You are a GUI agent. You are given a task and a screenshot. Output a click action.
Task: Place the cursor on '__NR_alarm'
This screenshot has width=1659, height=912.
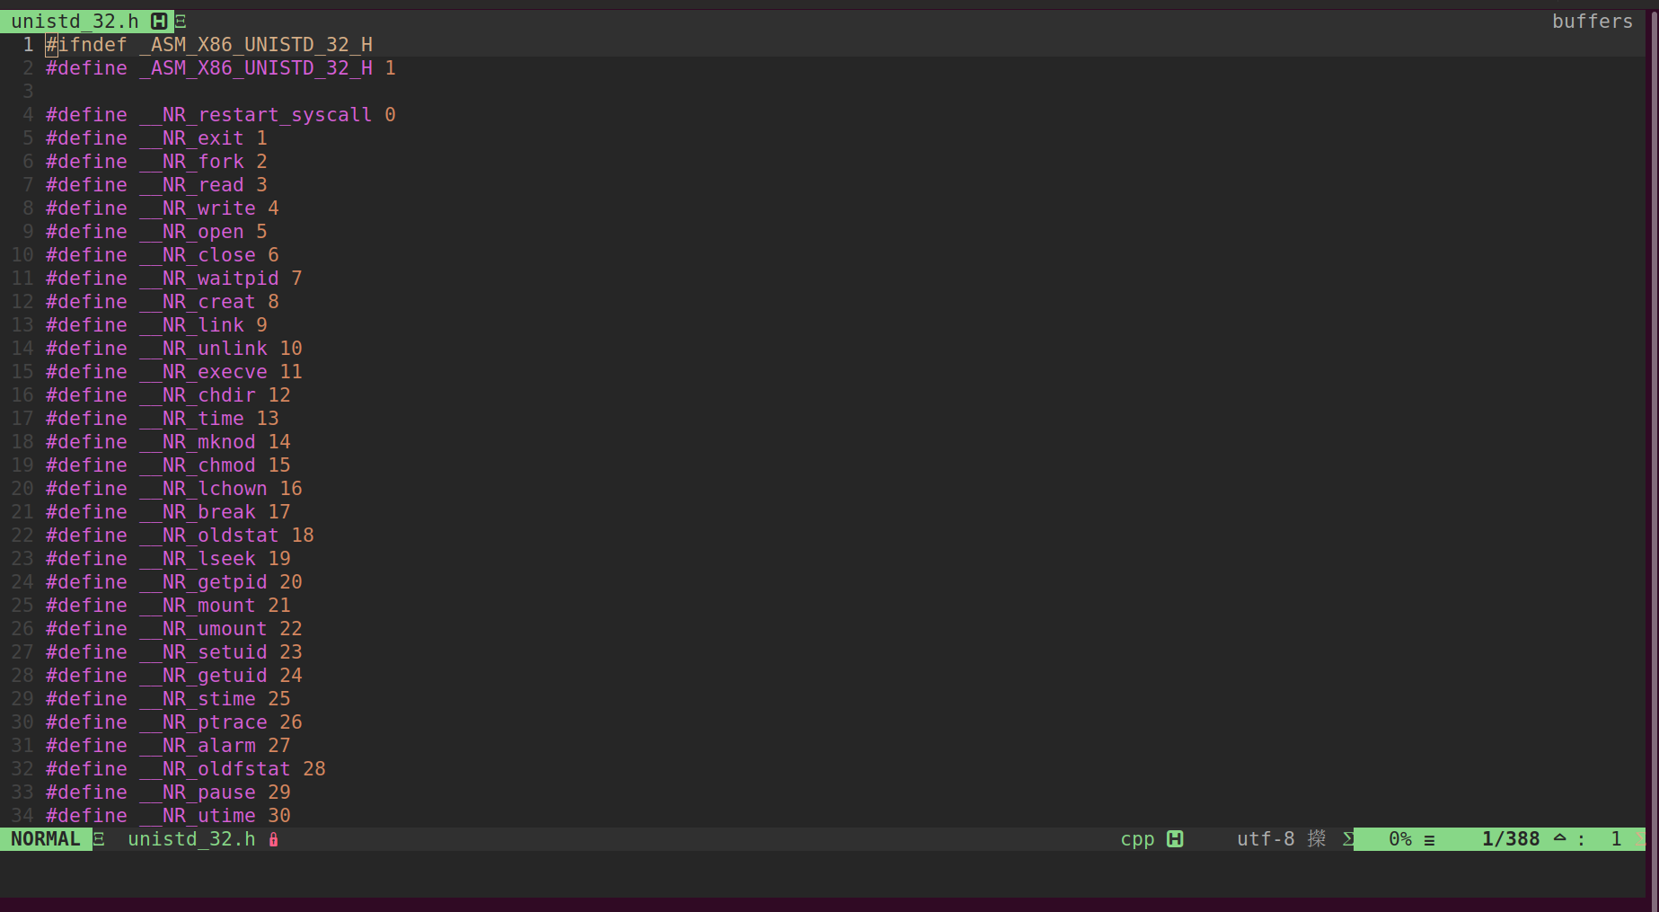pyautogui.click(x=198, y=746)
